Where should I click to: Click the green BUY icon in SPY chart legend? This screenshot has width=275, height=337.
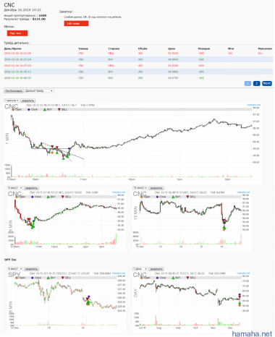coord(48,278)
